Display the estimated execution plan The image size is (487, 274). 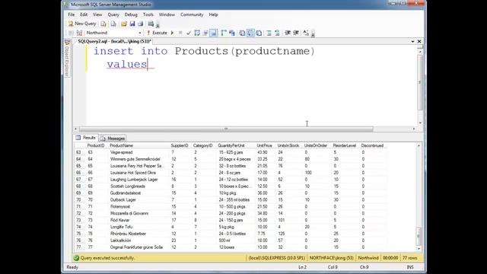coord(197,33)
